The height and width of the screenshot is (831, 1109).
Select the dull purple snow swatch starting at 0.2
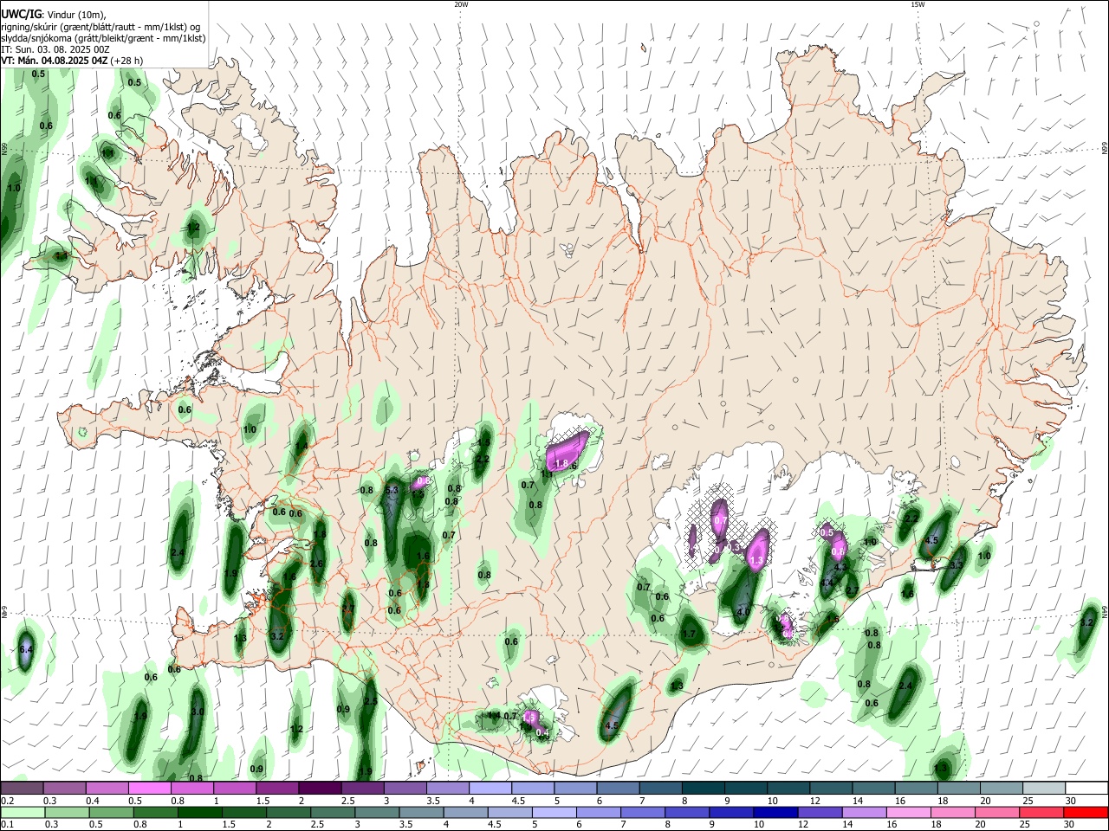point(22,788)
